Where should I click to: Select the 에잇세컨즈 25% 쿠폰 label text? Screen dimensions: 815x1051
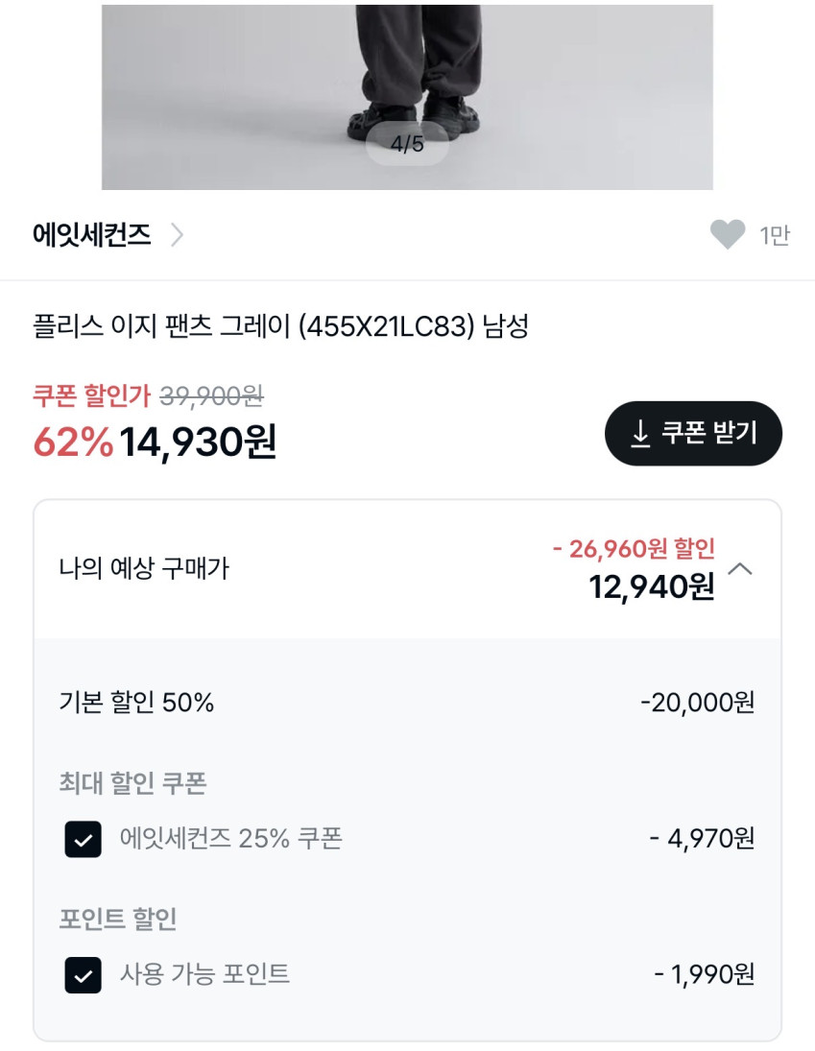click(x=230, y=839)
